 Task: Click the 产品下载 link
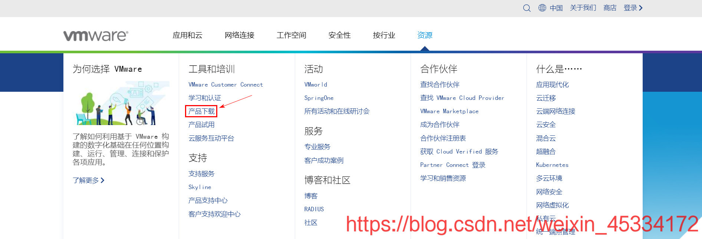(201, 111)
